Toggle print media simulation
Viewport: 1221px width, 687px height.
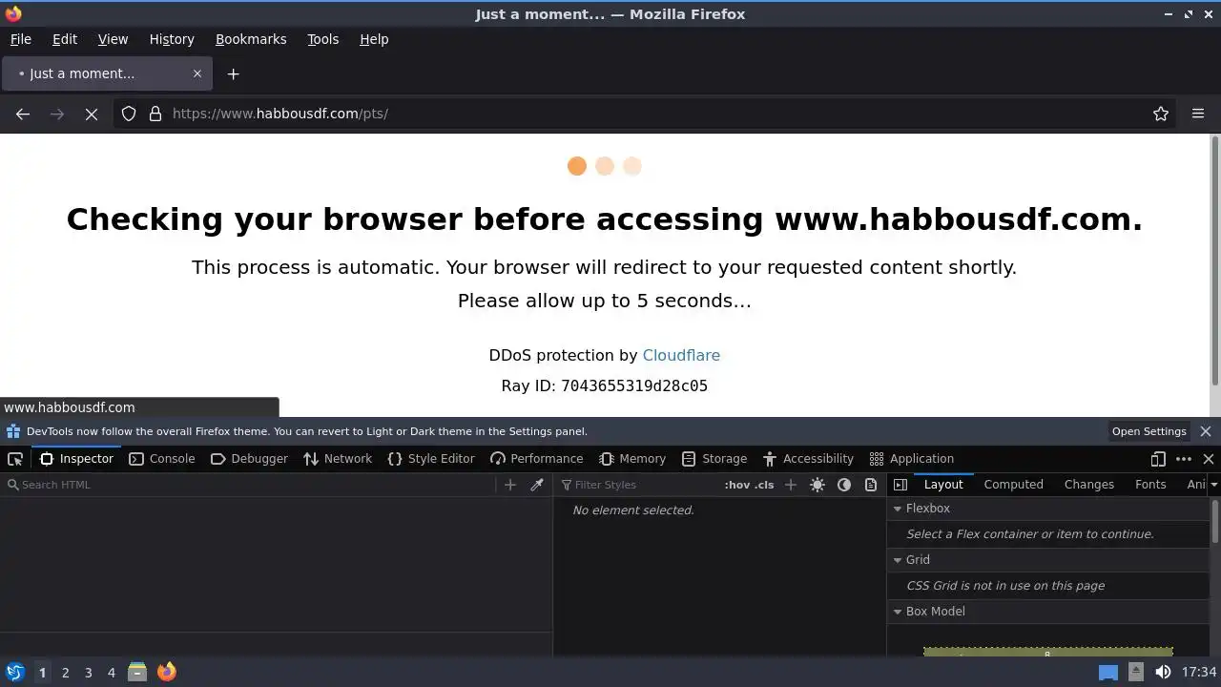871,485
